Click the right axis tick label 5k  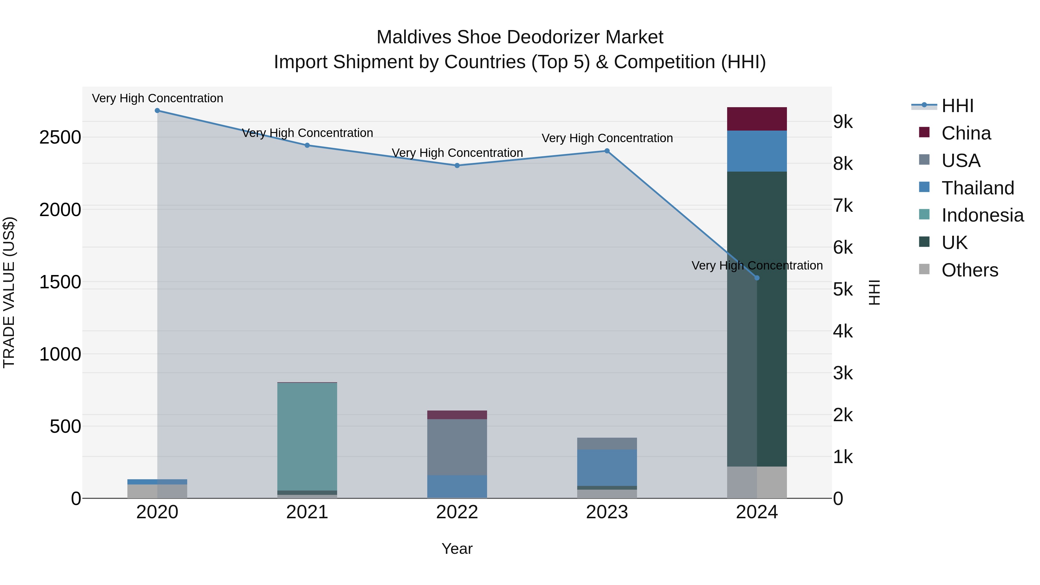click(843, 289)
